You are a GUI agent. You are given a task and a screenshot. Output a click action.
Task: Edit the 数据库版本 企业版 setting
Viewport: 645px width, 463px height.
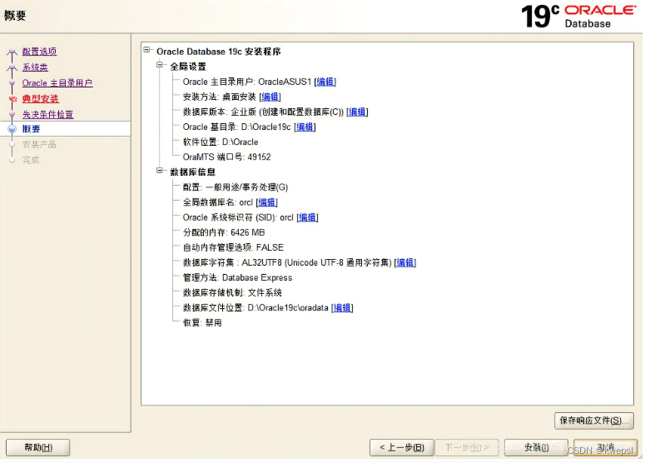[x=357, y=112]
